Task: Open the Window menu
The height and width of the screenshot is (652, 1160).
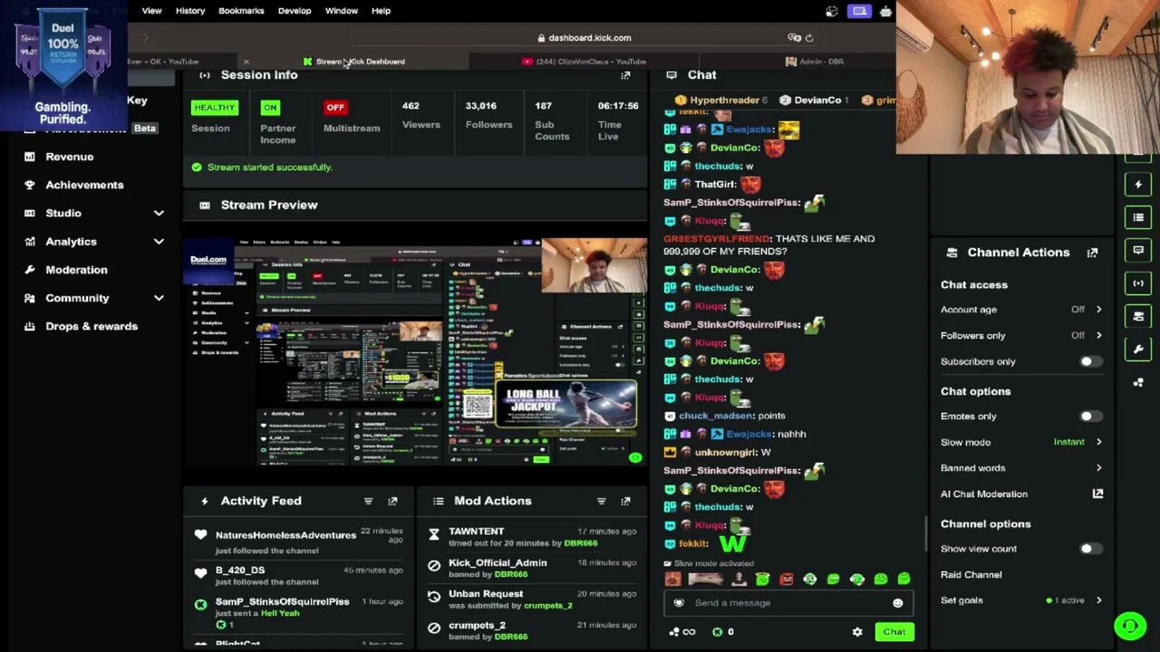Action: pos(342,11)
